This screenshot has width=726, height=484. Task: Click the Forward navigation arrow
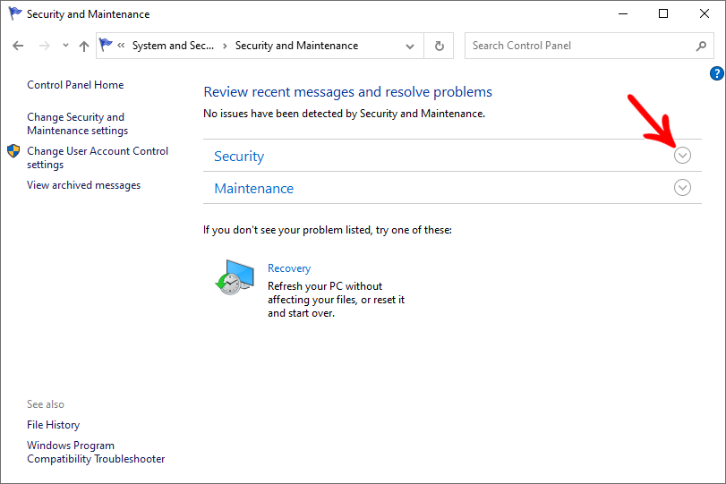[45, 46]
